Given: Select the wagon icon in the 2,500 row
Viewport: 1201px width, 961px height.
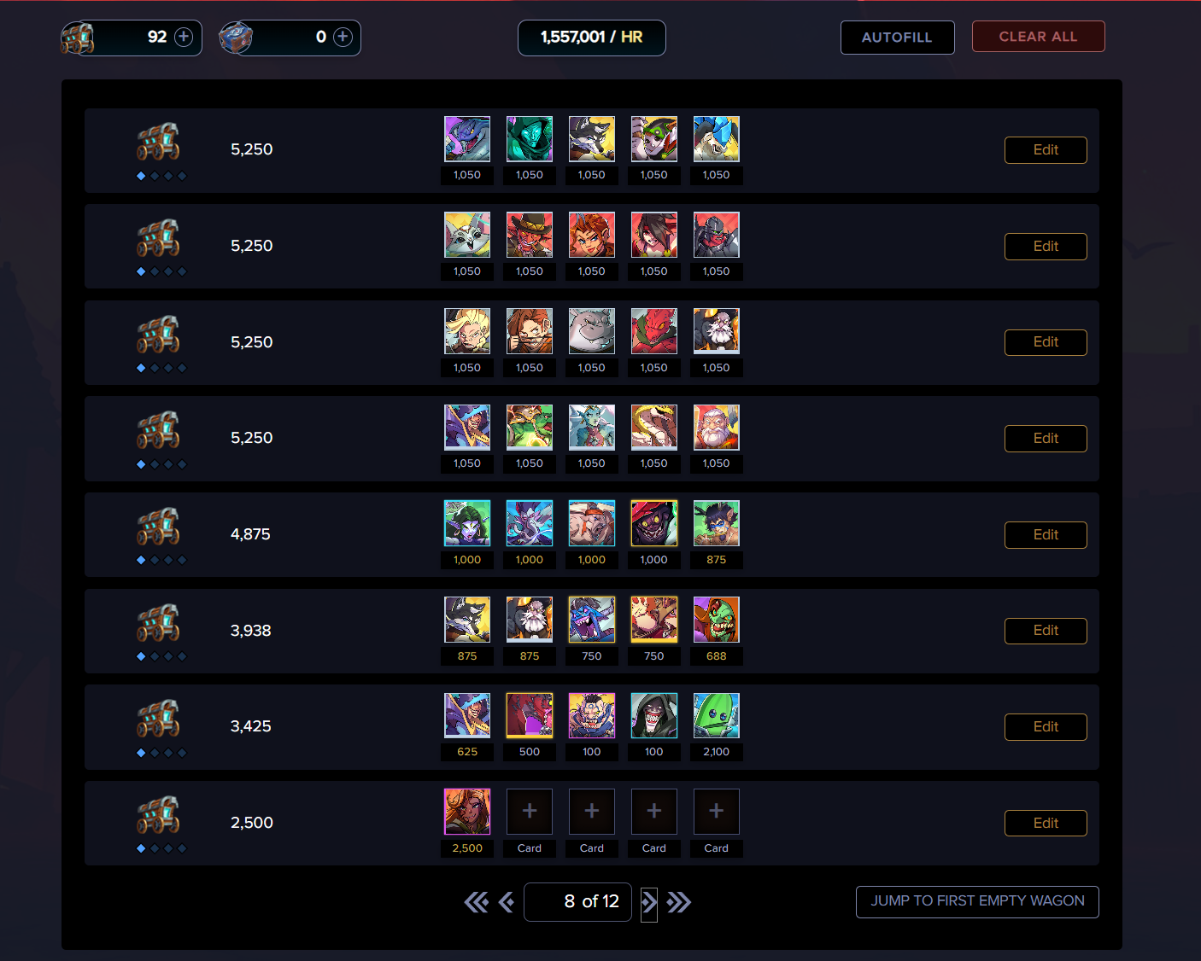Looking at the screenshot, I should click(x=159, y=815).
